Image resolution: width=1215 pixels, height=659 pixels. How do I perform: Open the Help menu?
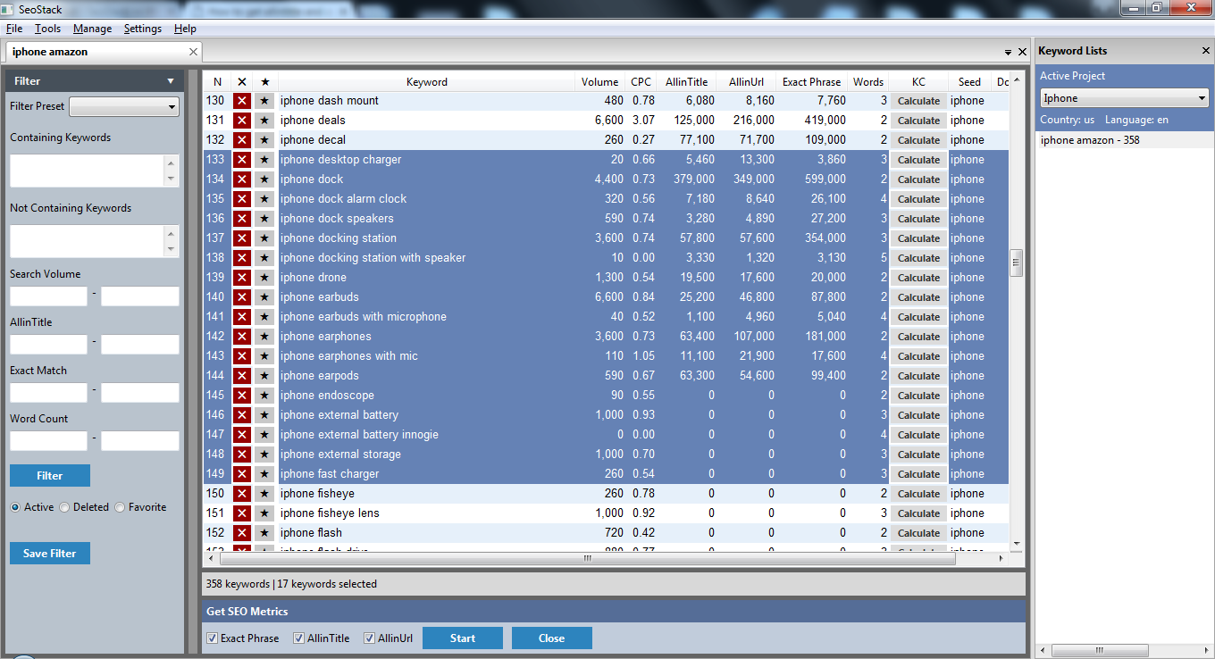click(x=185, y=29)
